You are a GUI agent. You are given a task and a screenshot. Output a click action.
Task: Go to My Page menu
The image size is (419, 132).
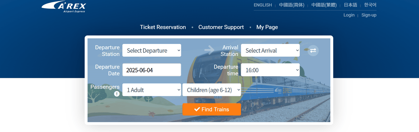point(267,27)
